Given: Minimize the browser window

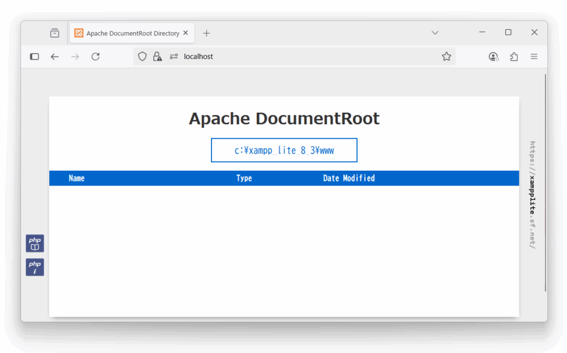Looking at the screenshot, I should (x=482, y=32).
